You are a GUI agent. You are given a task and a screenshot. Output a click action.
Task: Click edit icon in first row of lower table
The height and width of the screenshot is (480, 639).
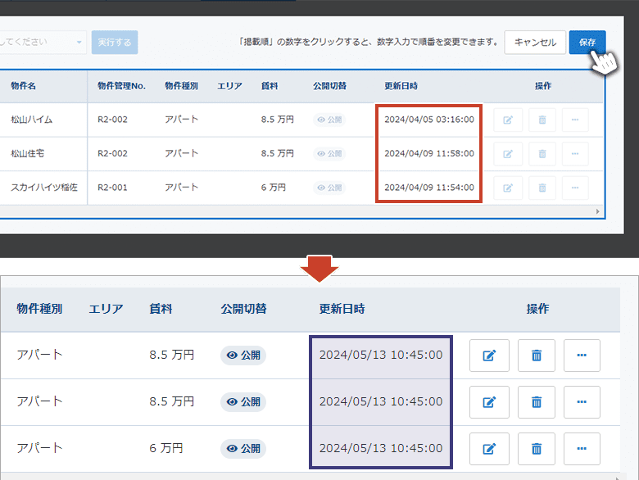coord(489,355)
